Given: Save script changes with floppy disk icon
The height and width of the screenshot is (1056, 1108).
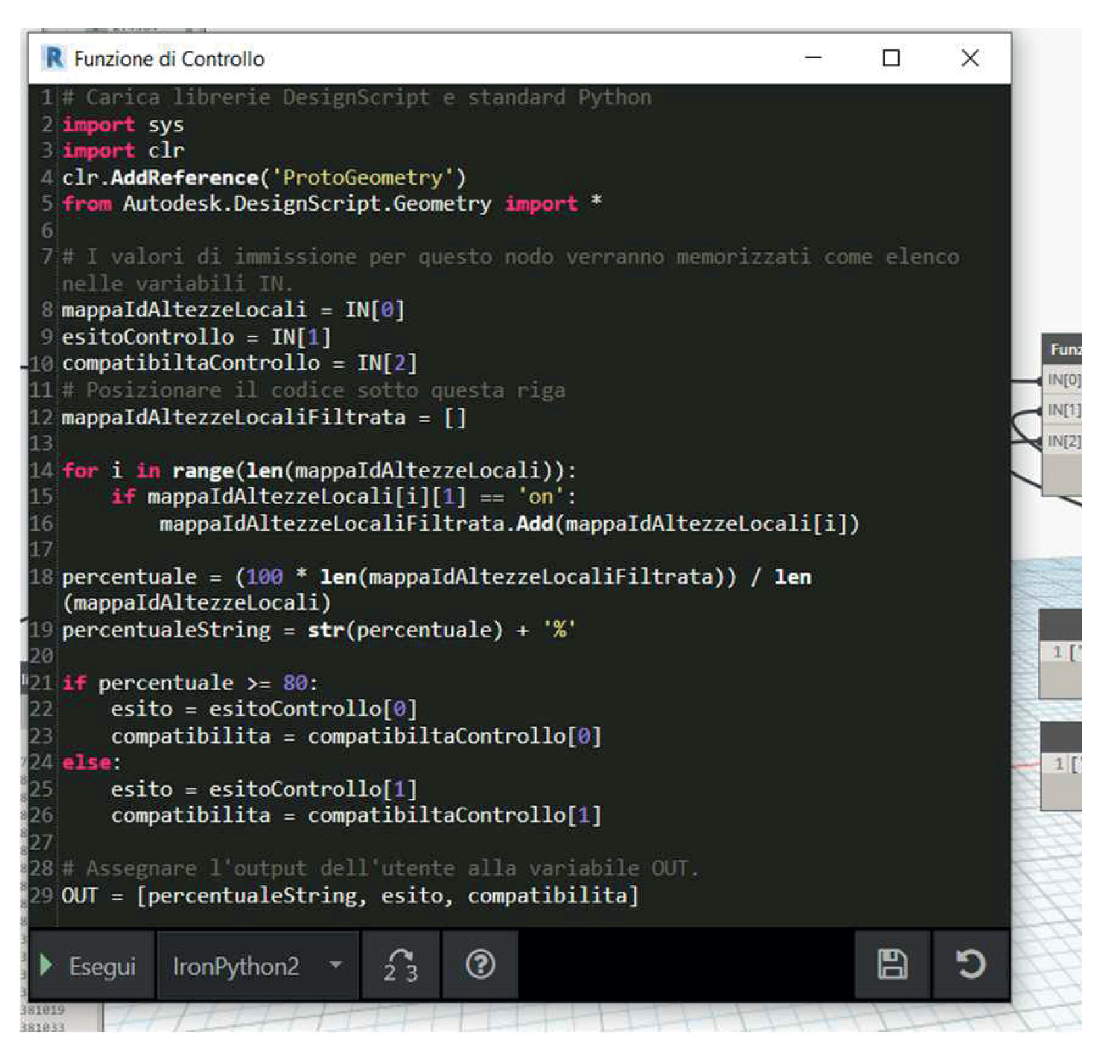Looking at the screenshot, I should (891, 965).
